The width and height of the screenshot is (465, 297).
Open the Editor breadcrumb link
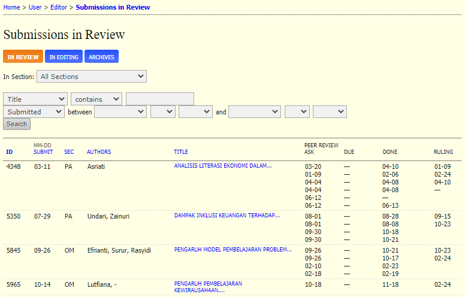click(x=59, y=7)
